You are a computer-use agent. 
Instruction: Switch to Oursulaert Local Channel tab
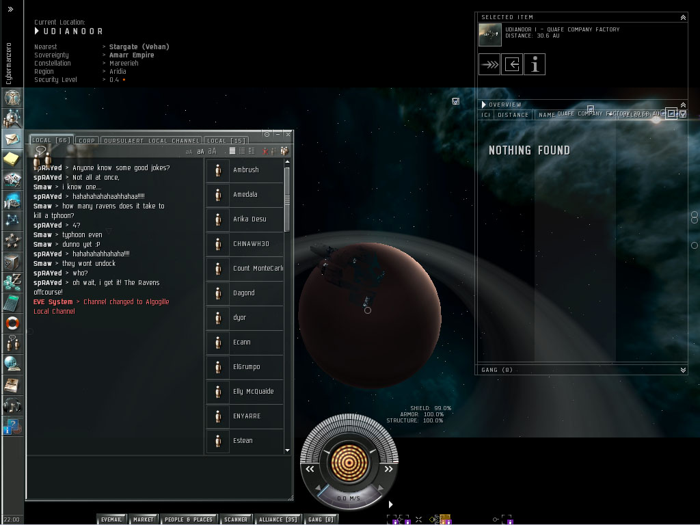(x=151, y=141)
